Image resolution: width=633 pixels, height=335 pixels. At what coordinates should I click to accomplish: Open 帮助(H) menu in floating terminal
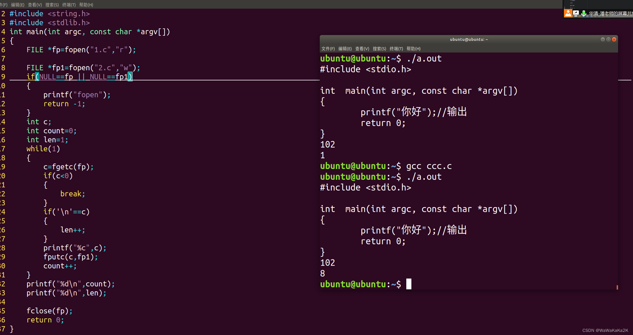(413, 49)
